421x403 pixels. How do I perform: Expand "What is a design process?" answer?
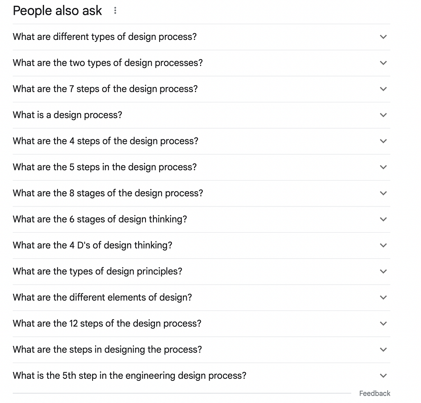(x=383, y=115)
